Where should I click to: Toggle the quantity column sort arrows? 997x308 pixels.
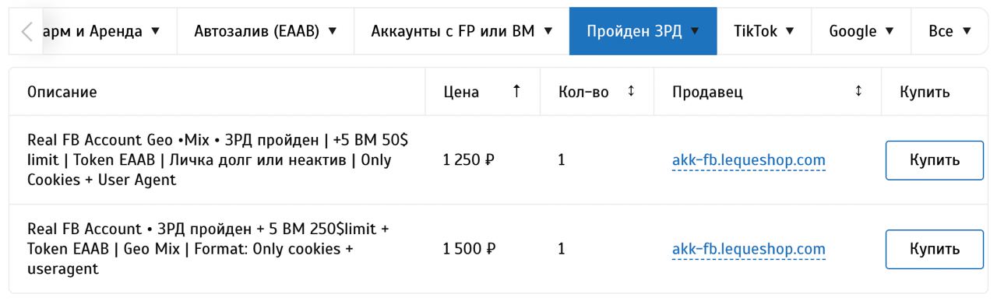(x=631, y=92)
